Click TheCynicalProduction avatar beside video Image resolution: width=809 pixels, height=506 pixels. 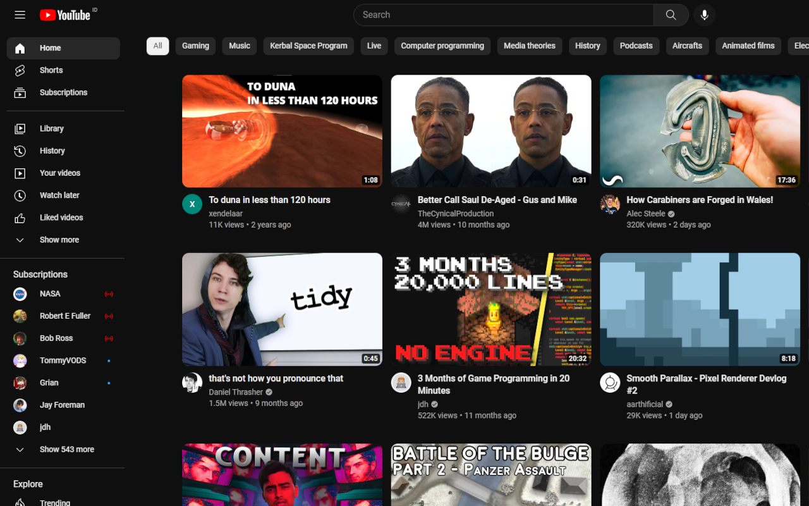coord(401,204)
